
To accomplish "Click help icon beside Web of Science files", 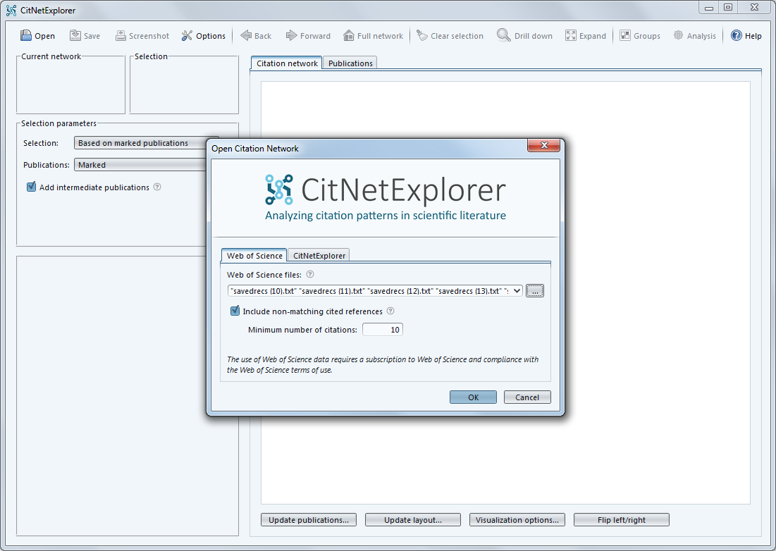I will pyautogui.click(x=310, y=275).
